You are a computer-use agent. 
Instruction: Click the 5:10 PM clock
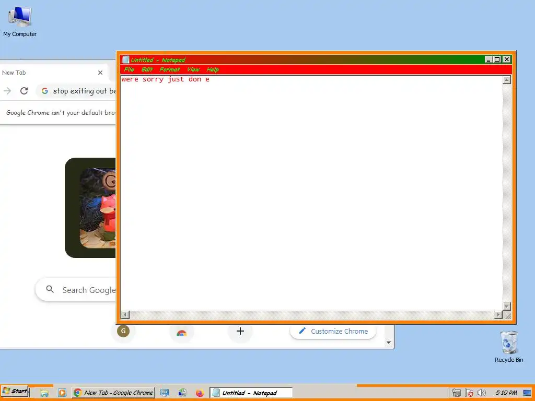click(506, 393)
